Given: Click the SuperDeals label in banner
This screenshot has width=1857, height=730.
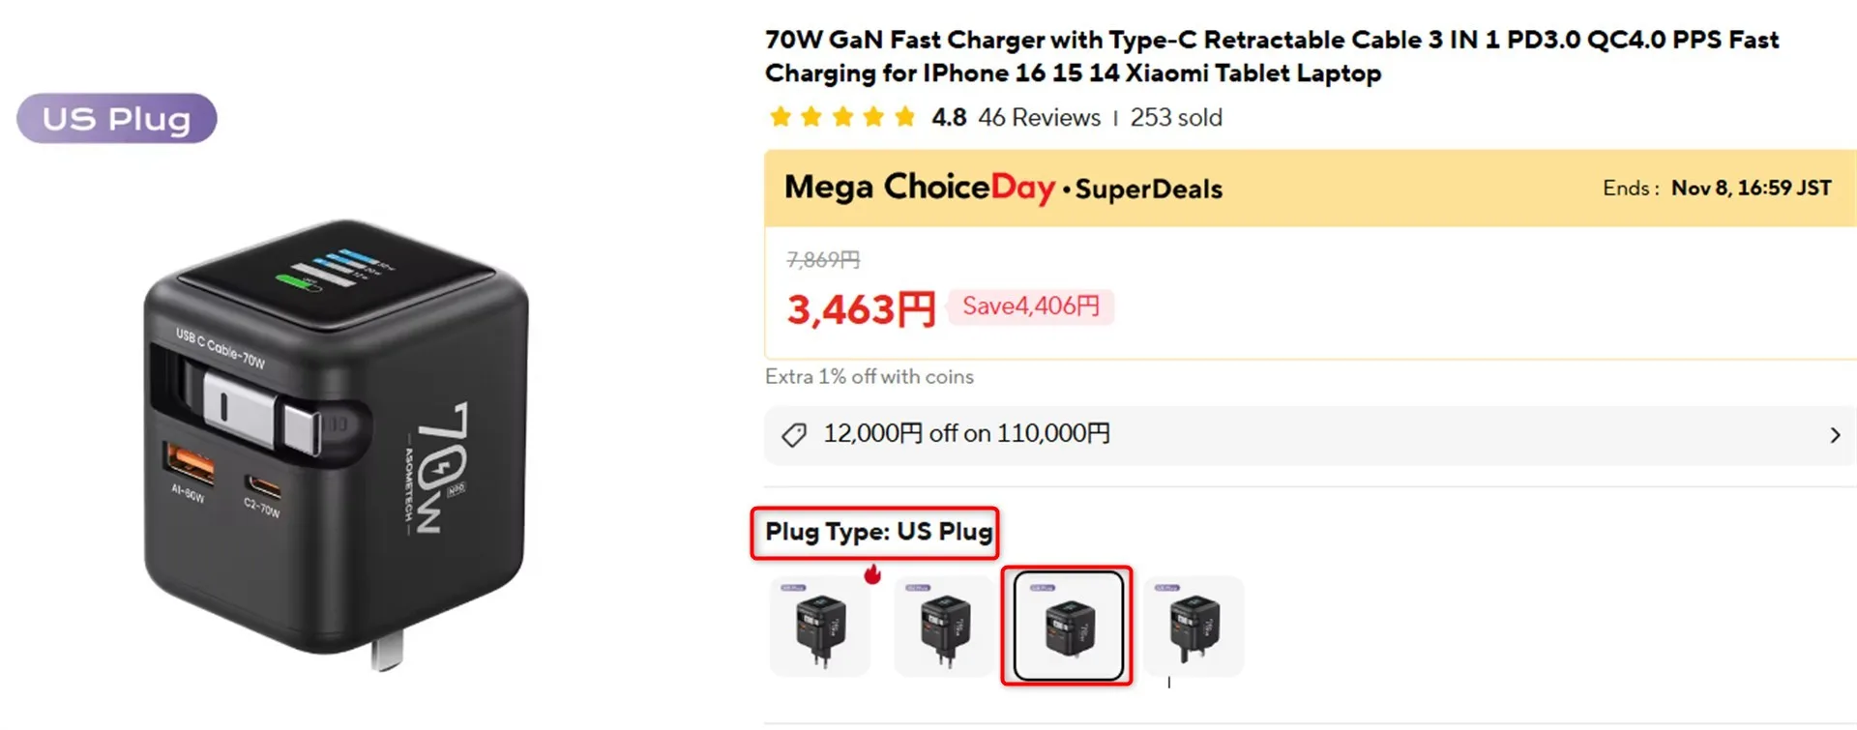Looking at the screenshot, I should click(1148, 190).
